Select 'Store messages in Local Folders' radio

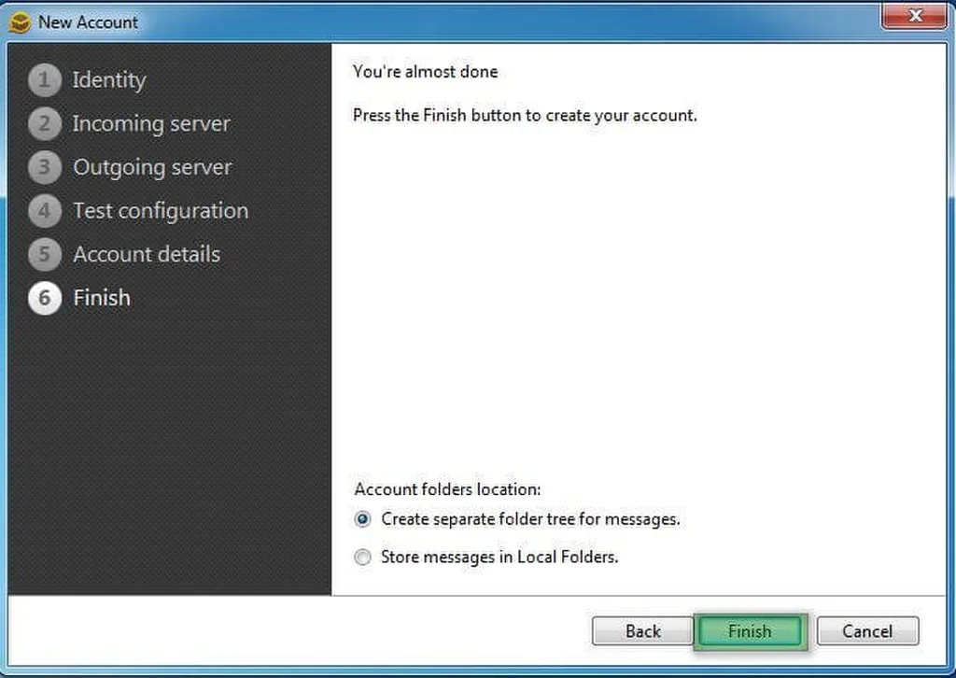tap(363, 557)
